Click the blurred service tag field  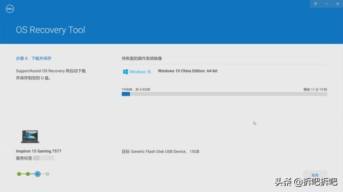coord(43,158)
